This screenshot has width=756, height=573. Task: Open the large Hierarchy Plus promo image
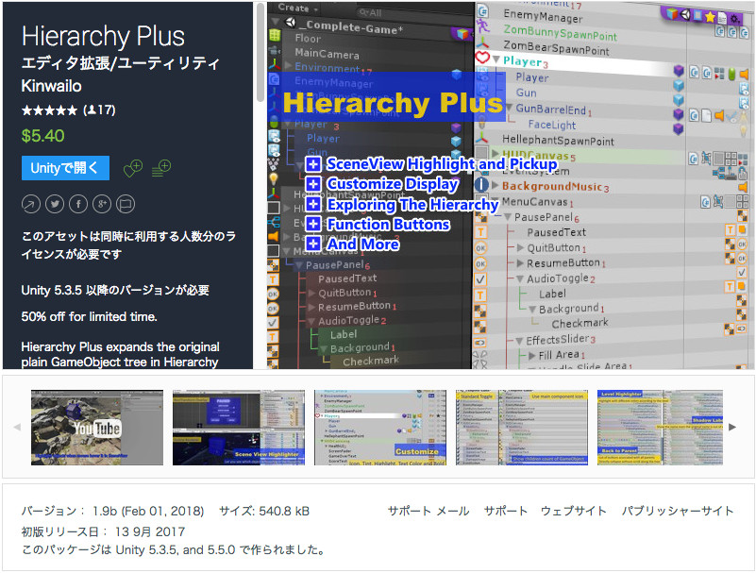(511, 186)
